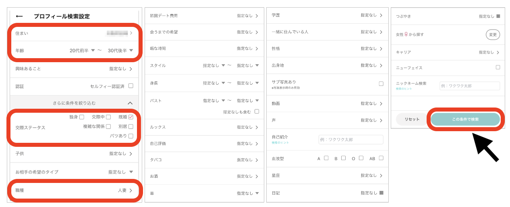Viewport: 510px width, 207px height.
Task: Click the ニックネーム検索 input field
Action: pyautogui.click(x=469, y=86)
